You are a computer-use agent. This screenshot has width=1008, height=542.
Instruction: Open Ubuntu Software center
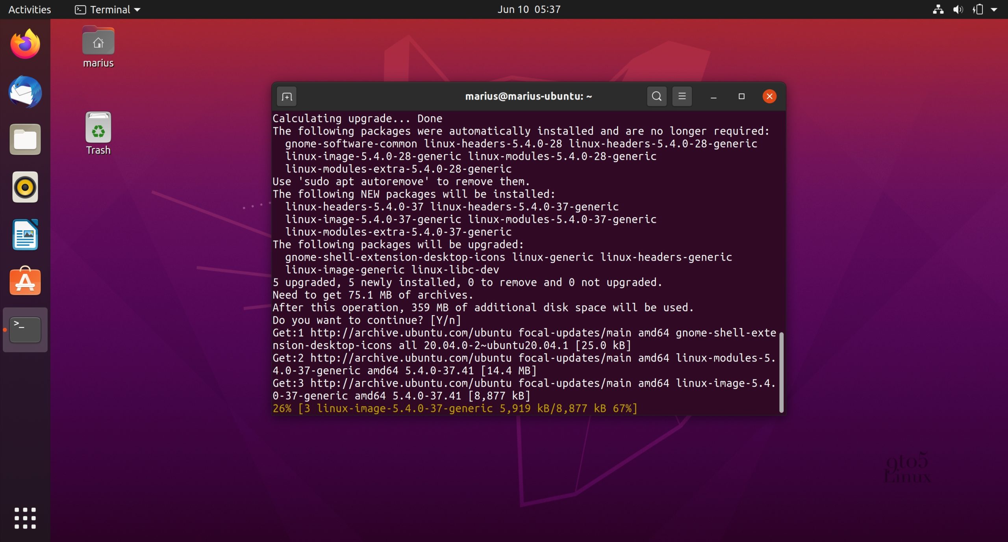[x=25, y=281]
